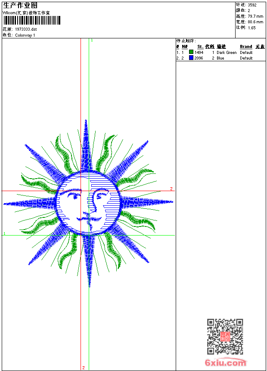The image size is (267, 371).
Task: Click the Colorway 1 label
Action: click(25, 35)
